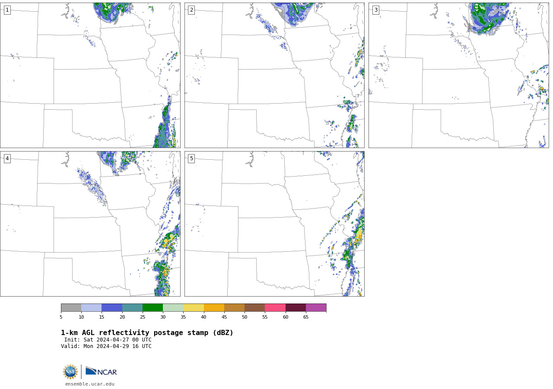Viewport: 553px width, 389px height.
Task: Click the colorbar tick label 25
Action: [143, 317]
